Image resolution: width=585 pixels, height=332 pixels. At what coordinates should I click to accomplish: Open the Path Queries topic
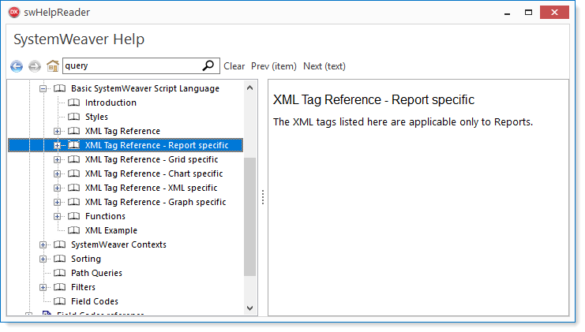(96, 273)
